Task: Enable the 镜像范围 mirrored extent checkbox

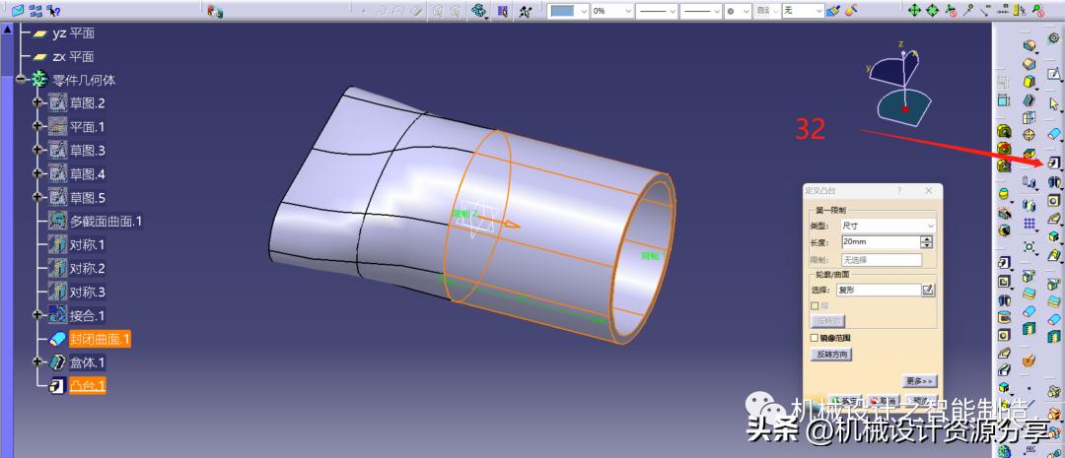Action: (814, 337)
